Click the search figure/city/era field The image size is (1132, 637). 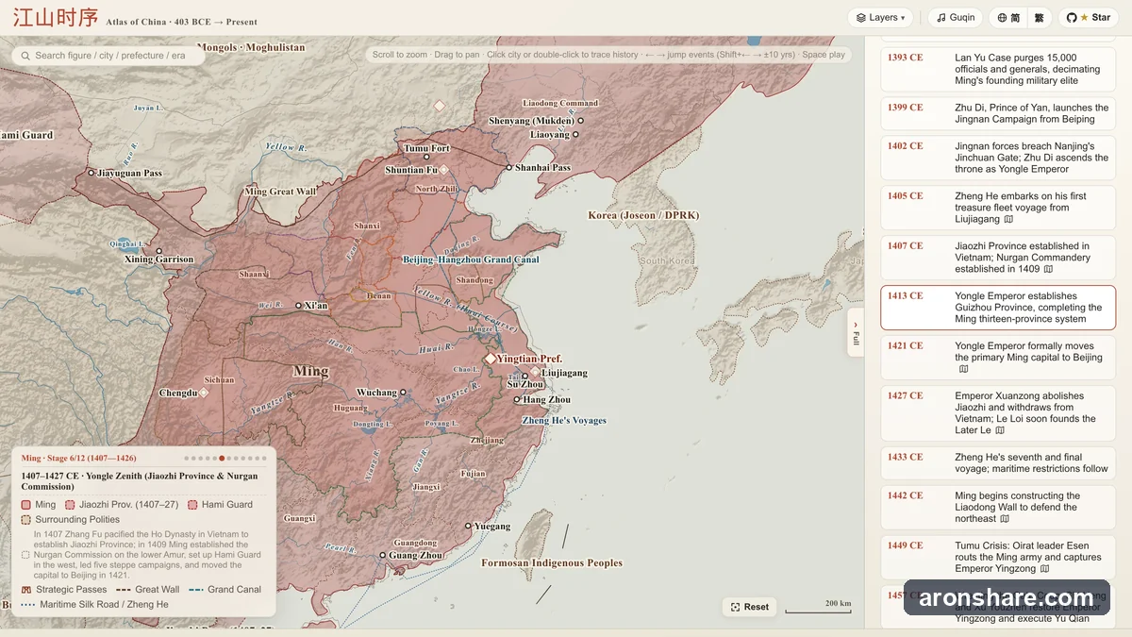[108, 56]
